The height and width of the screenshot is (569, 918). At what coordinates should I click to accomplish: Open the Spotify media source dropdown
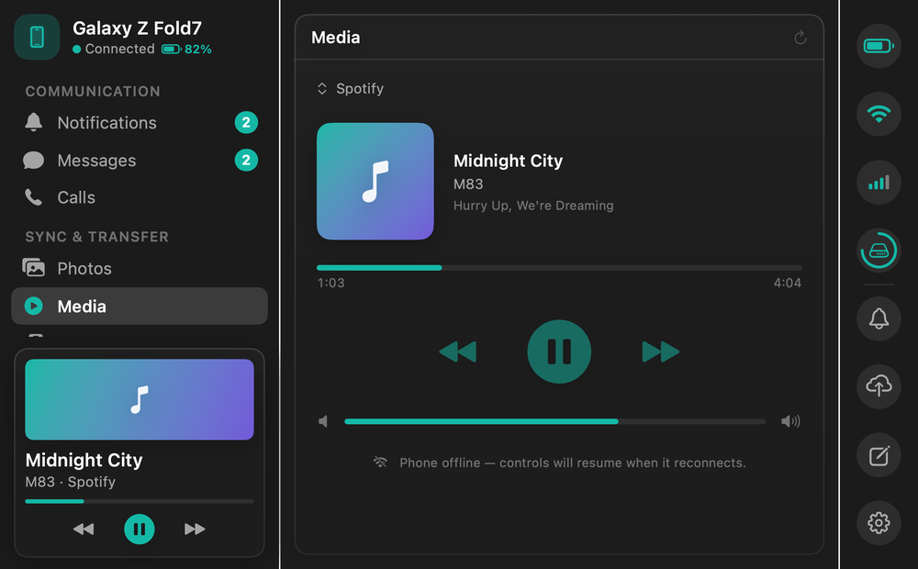[x=350, y=88]
